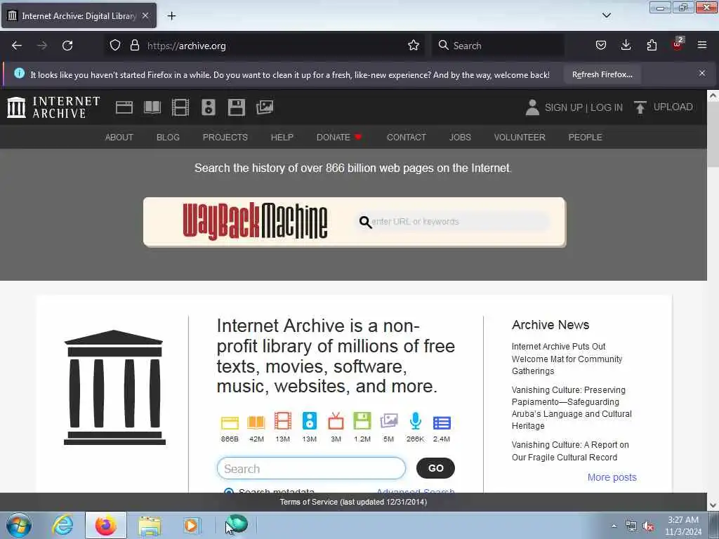
Task: Dismiss the Firefox refresh notification bar
Action: coord(701,73)
